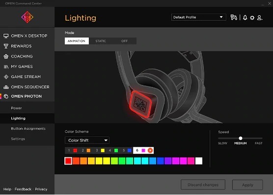This screenshot has width=273, height=195.
Task: Click the Color Scheme label
Action: point(77,132)
